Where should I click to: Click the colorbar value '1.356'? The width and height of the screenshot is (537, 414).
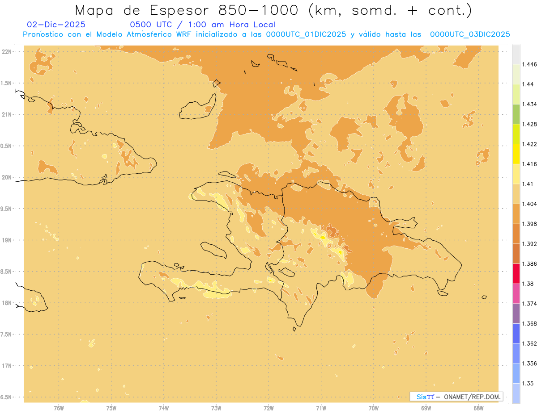tap(529, 363)
